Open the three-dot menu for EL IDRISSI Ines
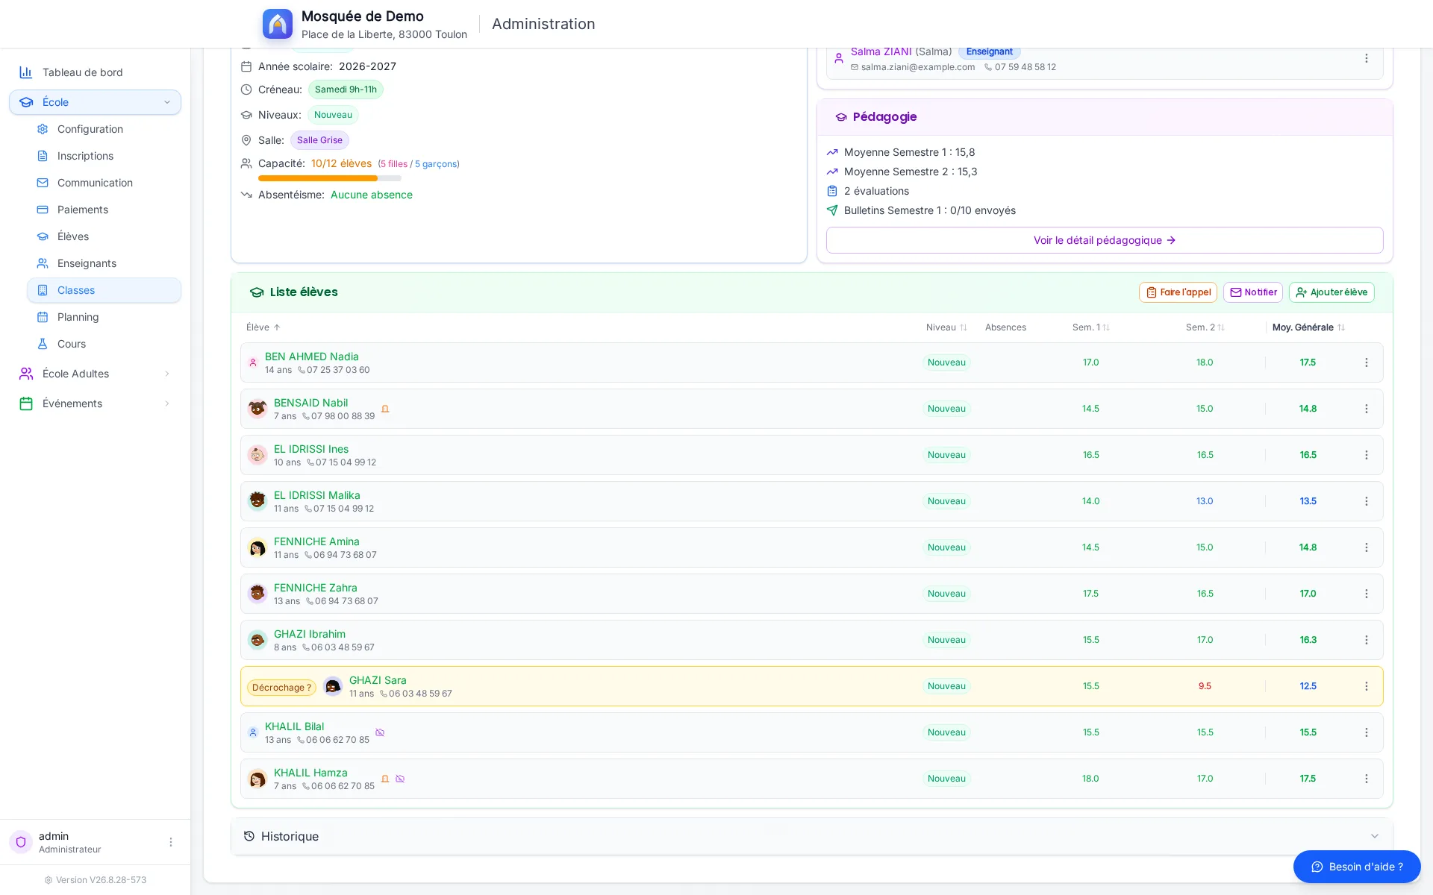The width and height of the screenshot is (1433, 895). point(1367,455)
